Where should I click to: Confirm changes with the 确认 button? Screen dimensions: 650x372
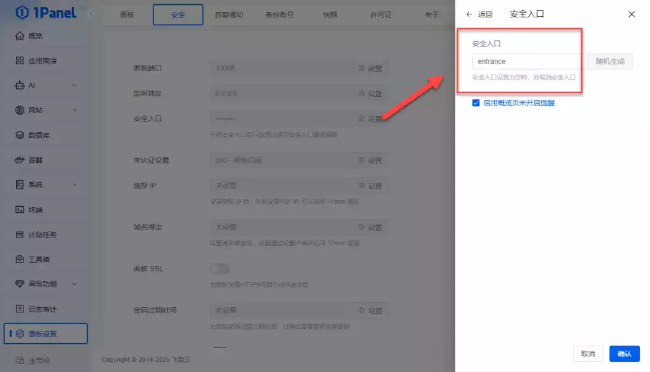(624, 353)
